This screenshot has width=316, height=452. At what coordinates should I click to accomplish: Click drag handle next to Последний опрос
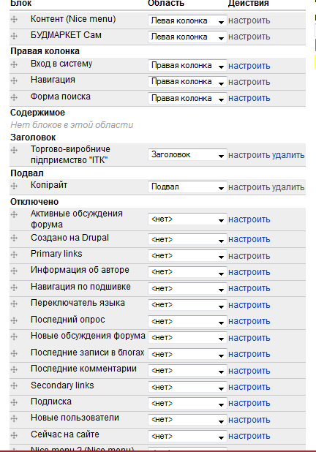(x=14, y=320)
